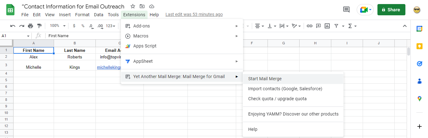This screenshot has width=428, height=138.
Task: Expand the Macros submenu
Action: click(x=182, y=36)
